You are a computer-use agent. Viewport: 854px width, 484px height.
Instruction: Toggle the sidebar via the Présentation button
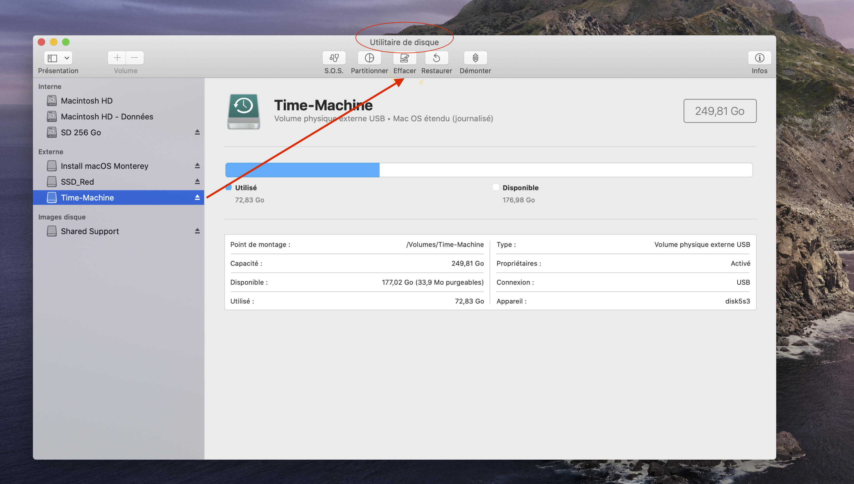(x=52, y=58)
